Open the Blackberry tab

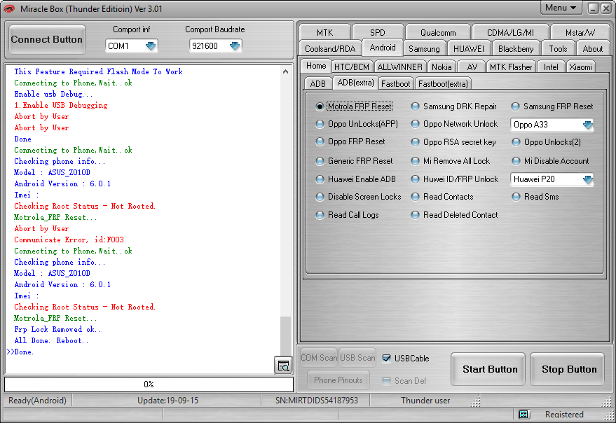point(516,49)
